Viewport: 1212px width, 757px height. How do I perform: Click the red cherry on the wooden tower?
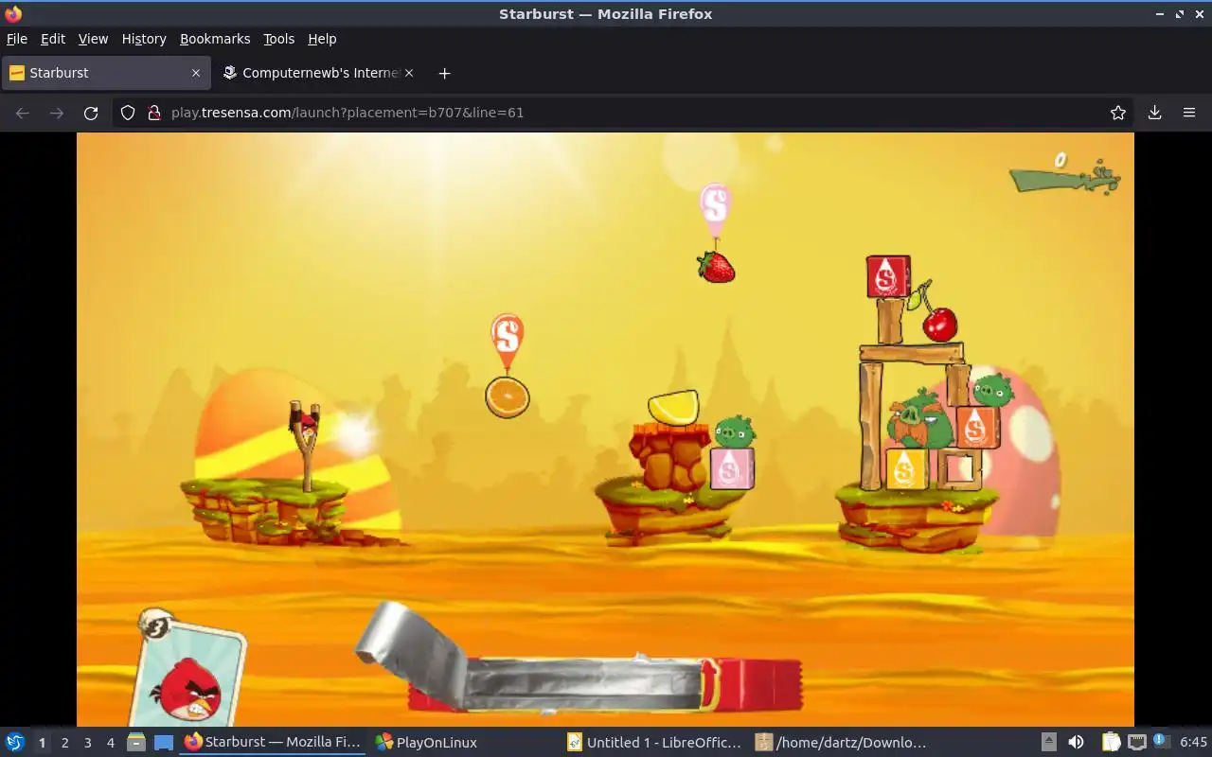939,325
